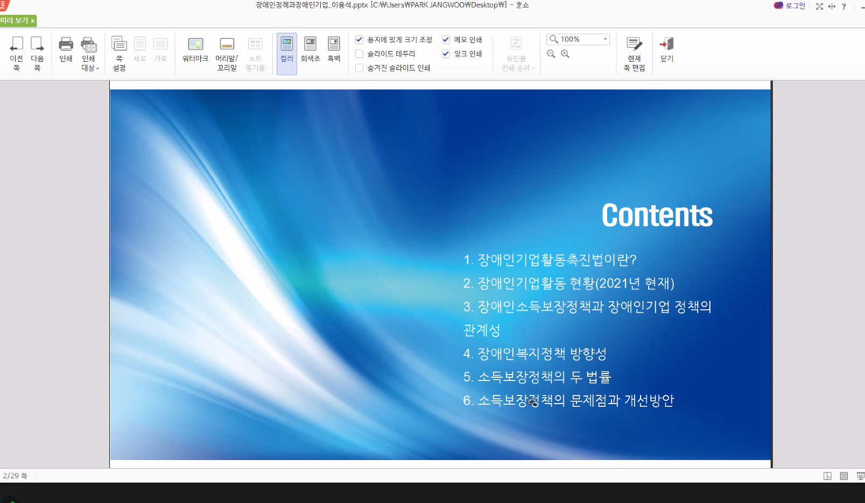
Task: Click 닫기 to close preview
Action: click(x=667, y=49)
